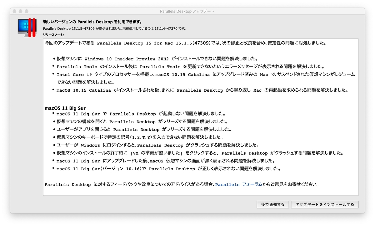Click the 新しいバージョンの Parallels Desktop を利用できます headline
This screenshot has width=375, height=226.
pos(92,22)
